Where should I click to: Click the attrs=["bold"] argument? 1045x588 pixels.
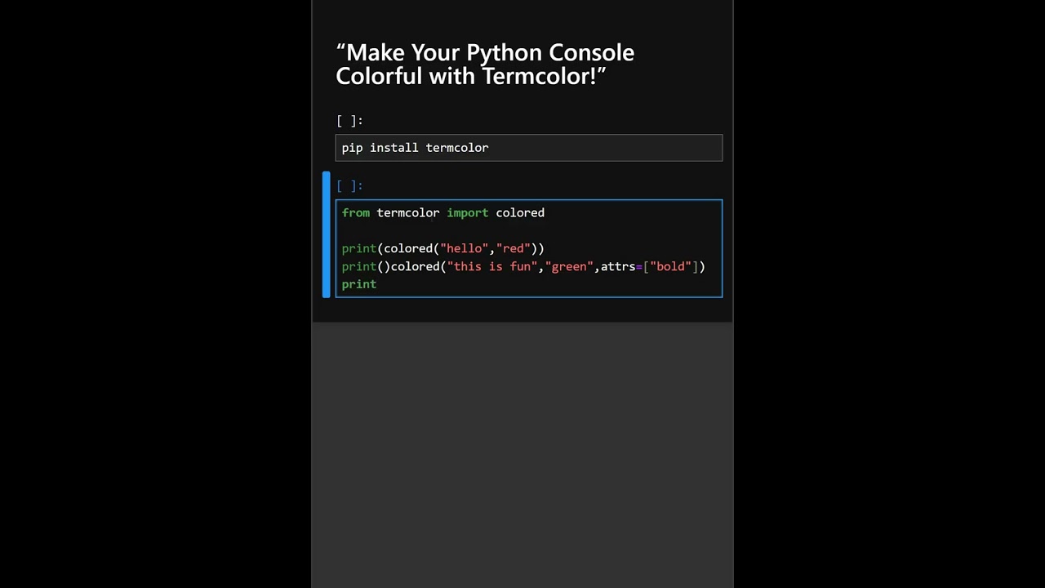pyautogui.click(x=650, y=266)
